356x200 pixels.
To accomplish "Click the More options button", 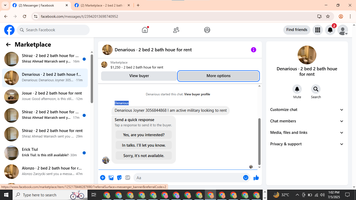I will pos(218,76).
